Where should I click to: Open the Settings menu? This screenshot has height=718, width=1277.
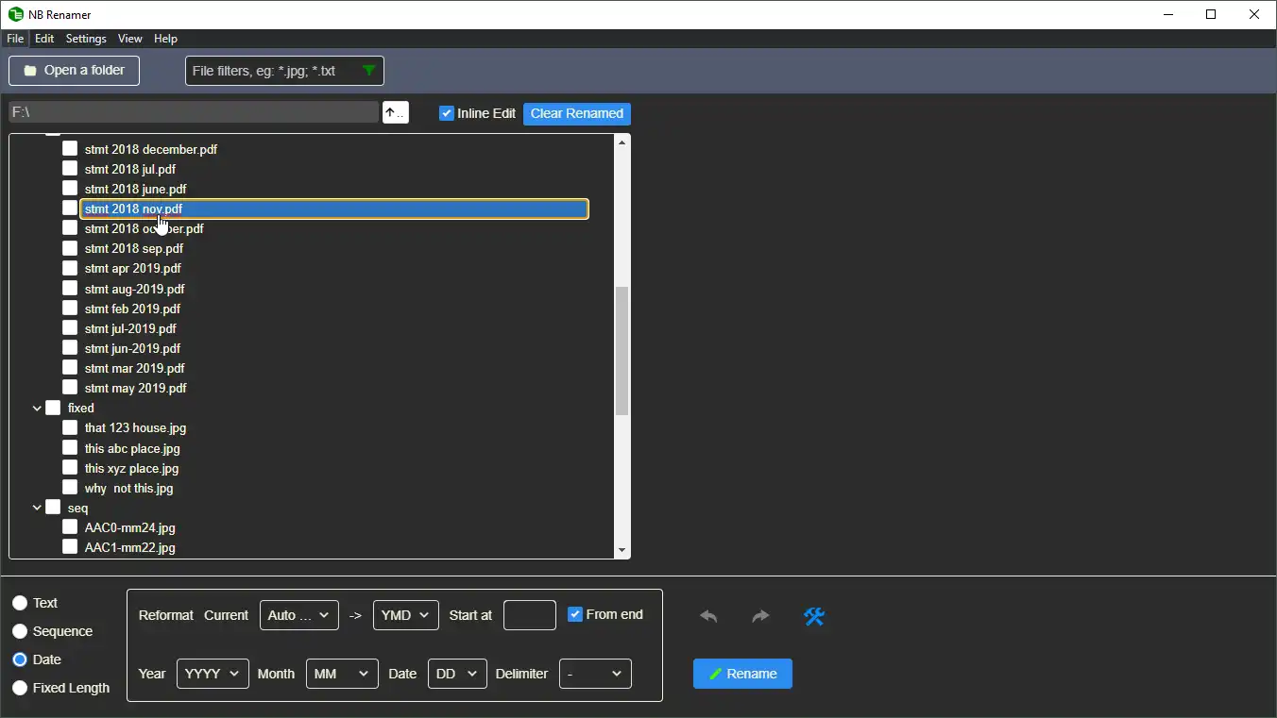coord(86,39)
